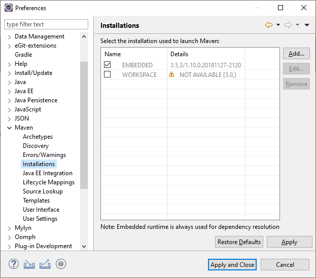Viewport: 316px width, 278px height.
Task: Expand the JavaScript tree node
Action: (9, 110)
